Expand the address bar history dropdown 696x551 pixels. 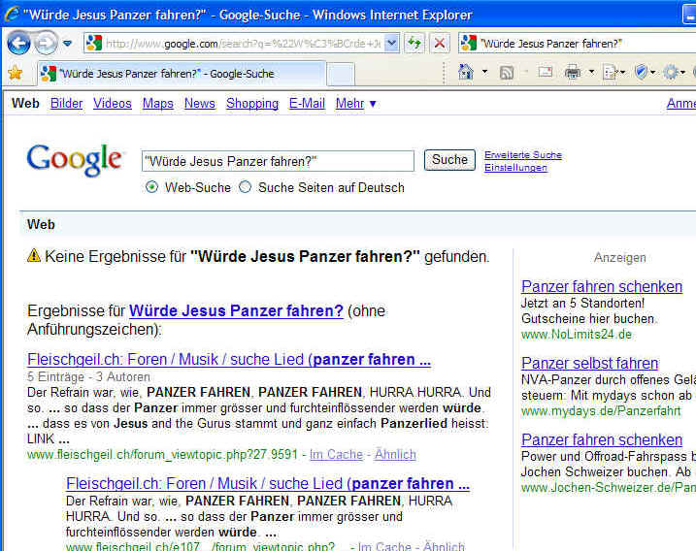pyautogui.click(x=391, y=44)
